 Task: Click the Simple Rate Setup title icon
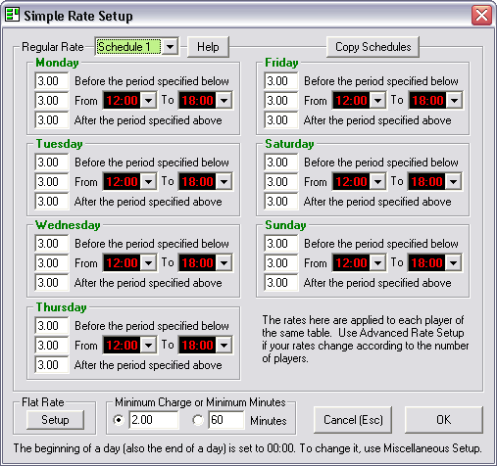pyautogui.click(x=13, y=15)
